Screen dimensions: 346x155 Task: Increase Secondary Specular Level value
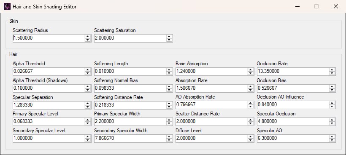(x=88, y=137)
